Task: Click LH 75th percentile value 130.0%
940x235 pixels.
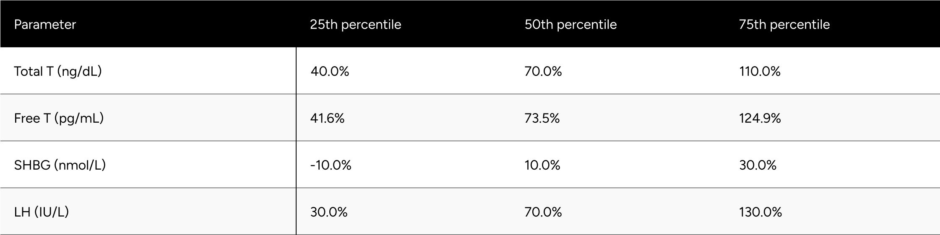Action: click(760, 212)
